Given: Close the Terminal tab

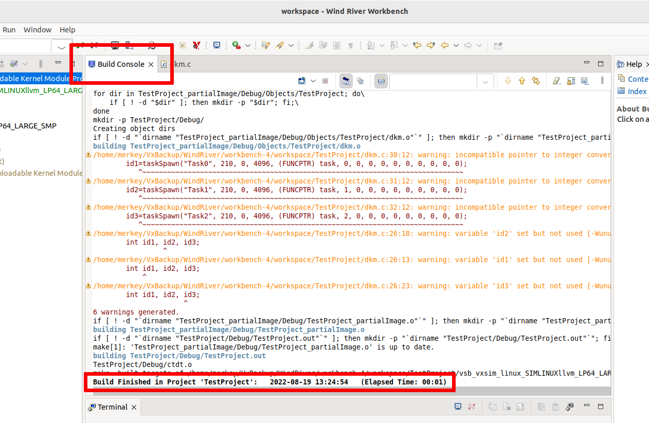Looking at the screenshot, I should pos(134,407).
